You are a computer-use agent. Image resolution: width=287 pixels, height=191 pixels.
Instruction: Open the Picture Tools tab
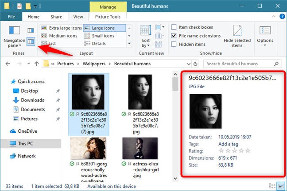click(x=108, y=17)
